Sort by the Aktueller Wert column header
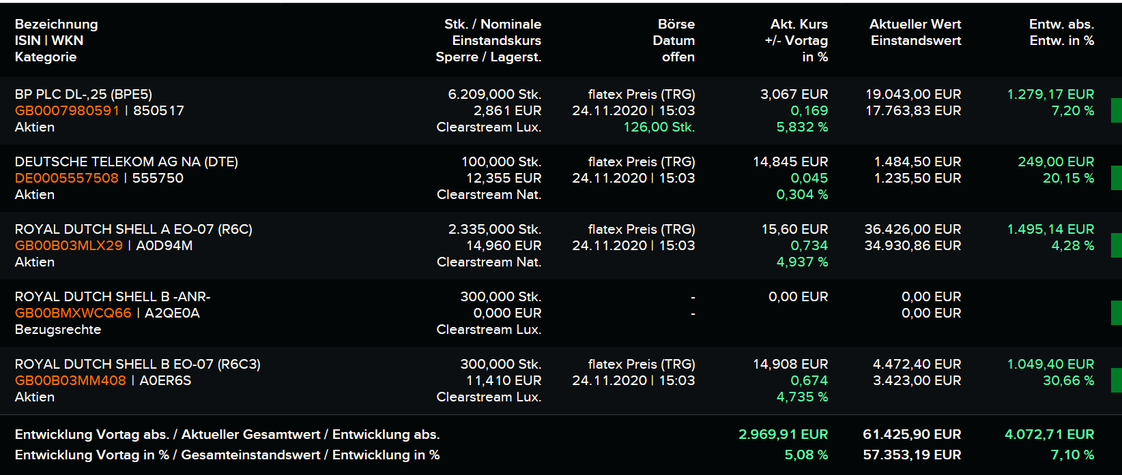The image size is (1122, 475). pyautogui.click(x=915, y=24)
